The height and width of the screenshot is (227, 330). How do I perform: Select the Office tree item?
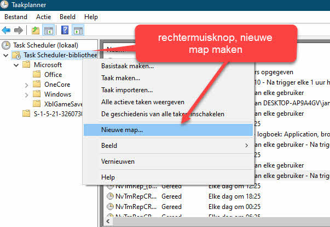click(x=53, y=75)
